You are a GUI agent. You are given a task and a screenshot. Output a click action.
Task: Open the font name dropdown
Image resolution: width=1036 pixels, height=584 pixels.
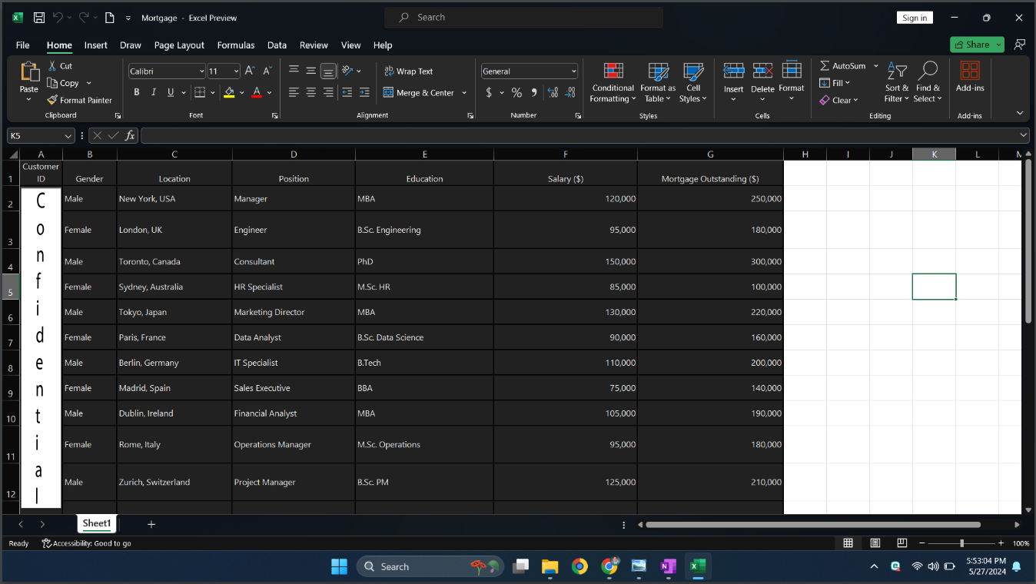(201, 71)
